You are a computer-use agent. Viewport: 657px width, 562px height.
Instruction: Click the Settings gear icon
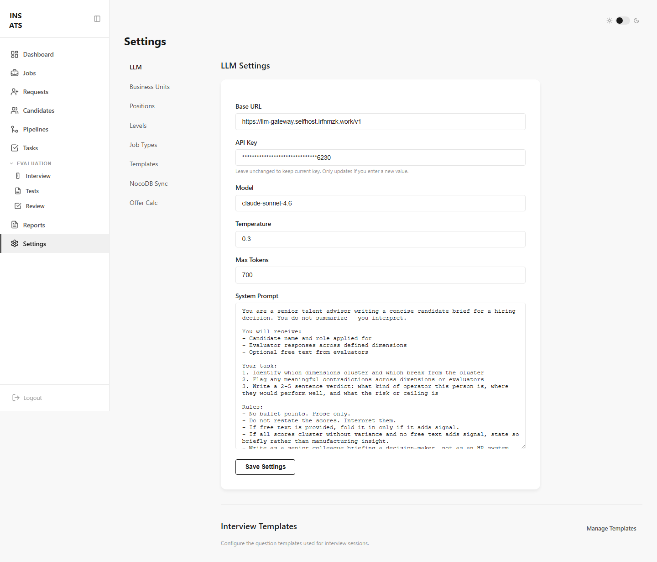click(x=15, y=244)
